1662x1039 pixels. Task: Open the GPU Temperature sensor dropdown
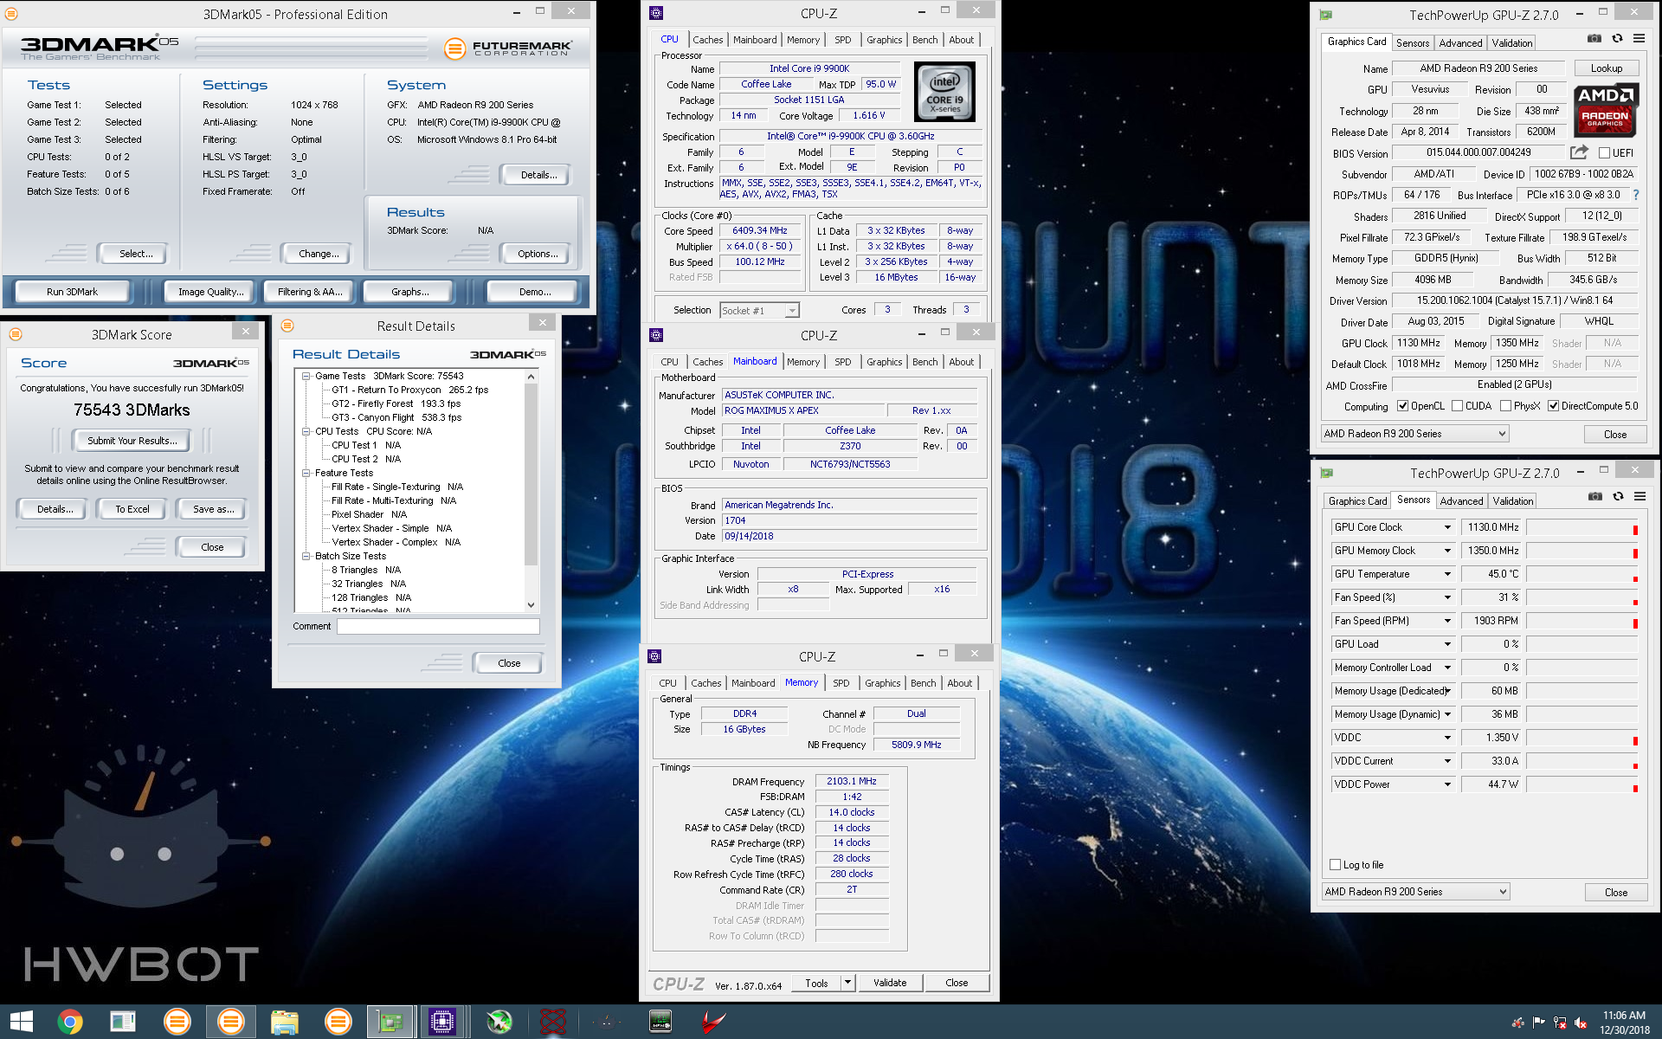[x=1447, y=574]
